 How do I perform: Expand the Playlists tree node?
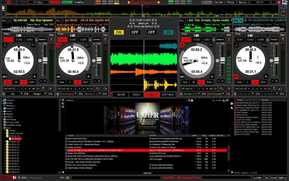[x=3, y=114]
